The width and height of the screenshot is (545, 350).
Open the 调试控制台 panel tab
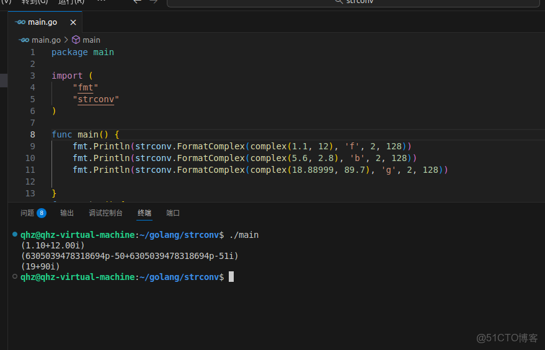click(105, 213)
